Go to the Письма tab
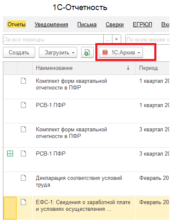This screenshot has height=220, width=171. tap(87, 24)
